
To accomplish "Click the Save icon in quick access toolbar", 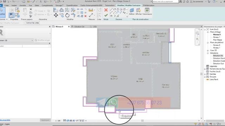I will pos(5,1).
